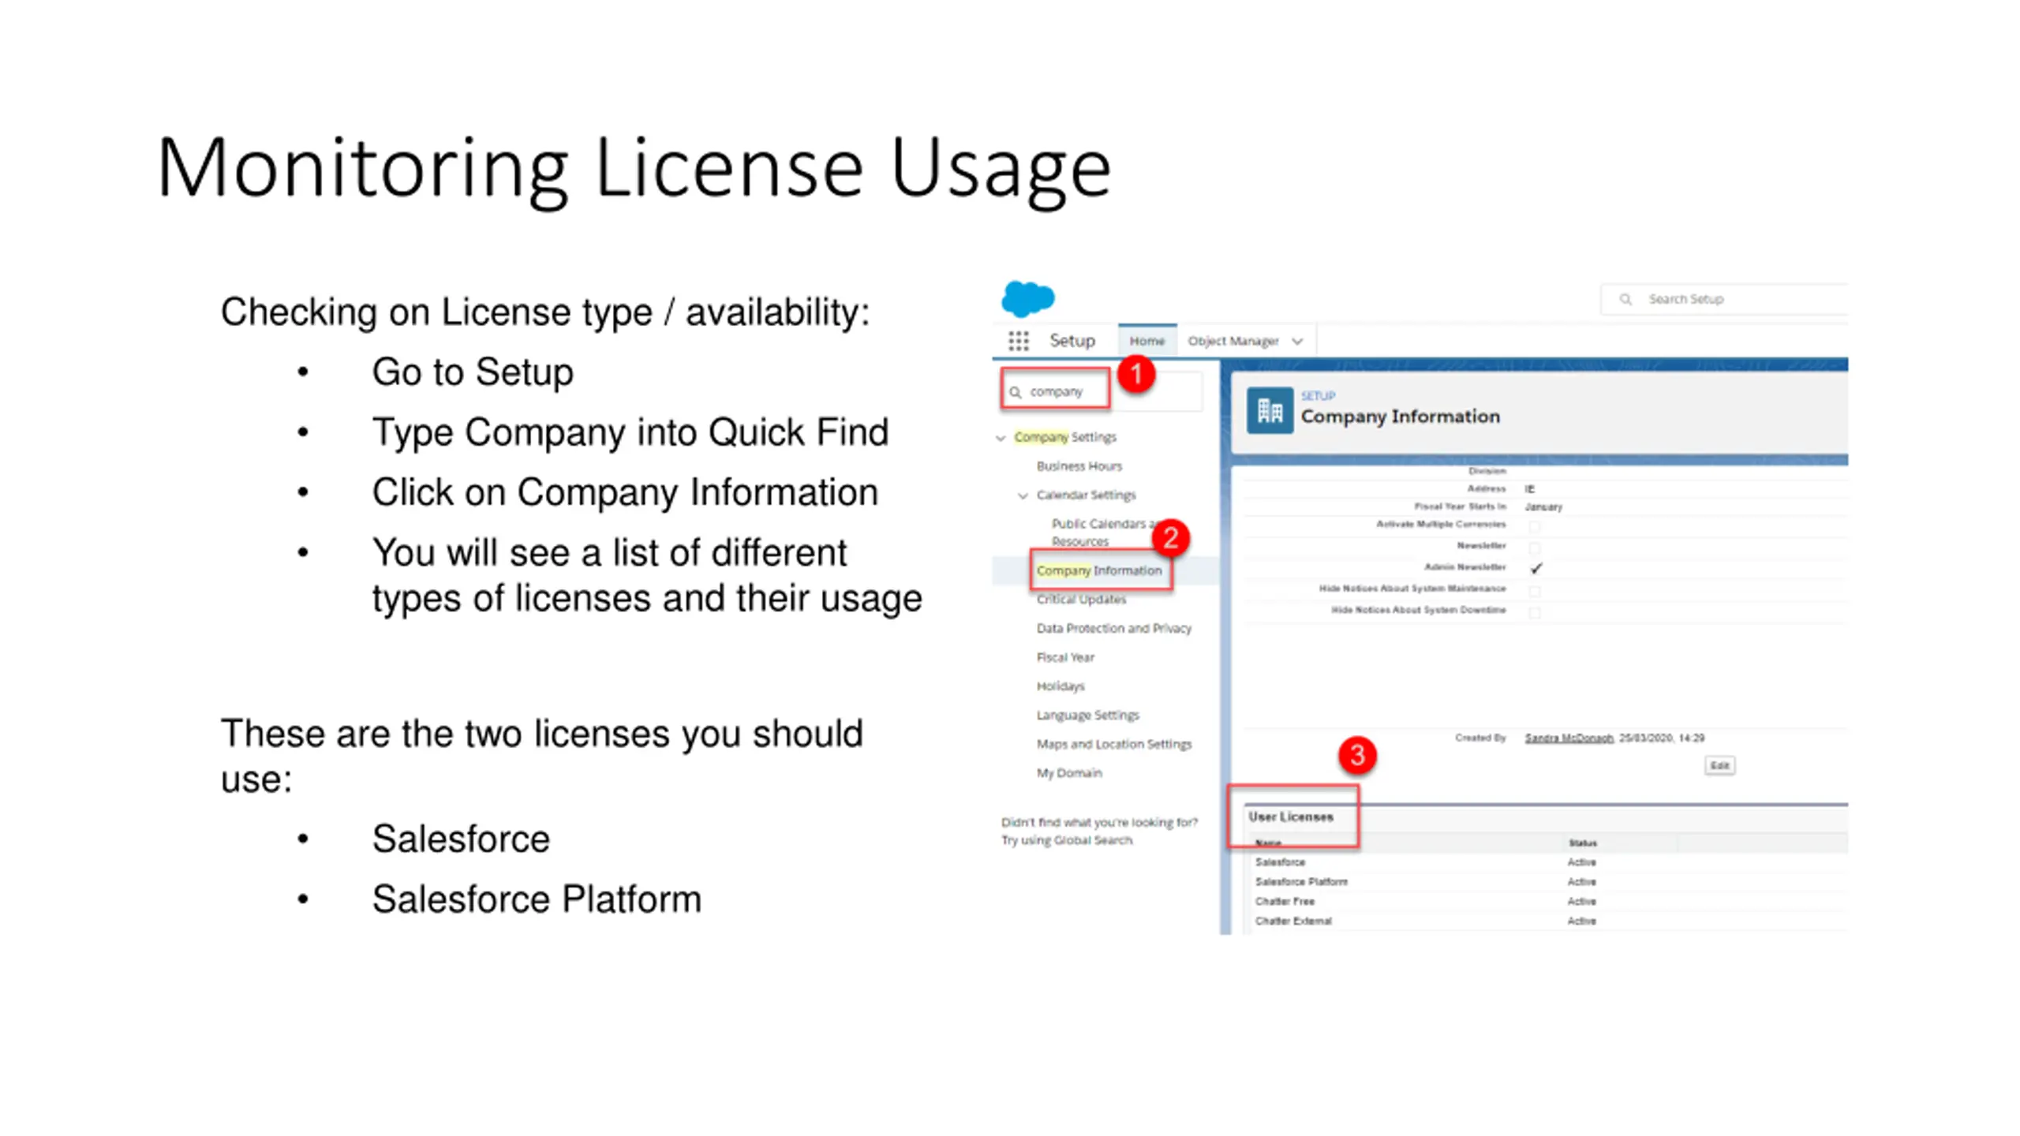Open My Domain in the sidebar
The height and width of the screenshot is (1136, 2020).
tap(1069, 773)
